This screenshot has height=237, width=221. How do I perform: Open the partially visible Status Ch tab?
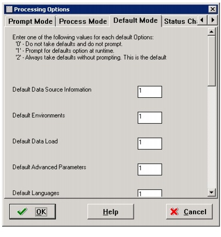(x=180, y=21)
